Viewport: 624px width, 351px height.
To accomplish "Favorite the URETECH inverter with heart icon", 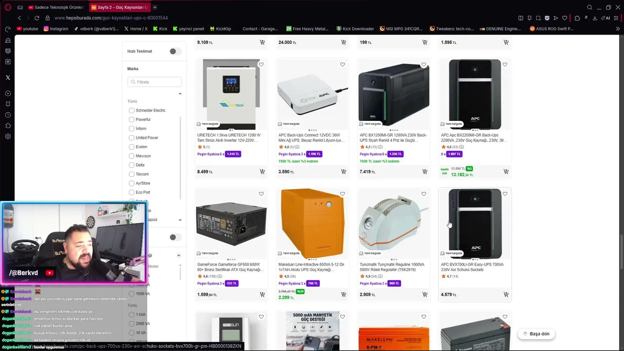I will pos(261,64).
